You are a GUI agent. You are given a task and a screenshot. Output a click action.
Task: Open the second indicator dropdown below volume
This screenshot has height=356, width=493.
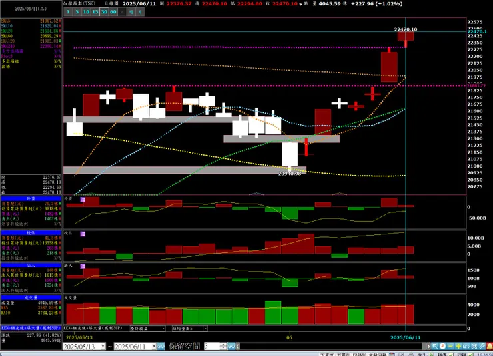coord(205,329)
